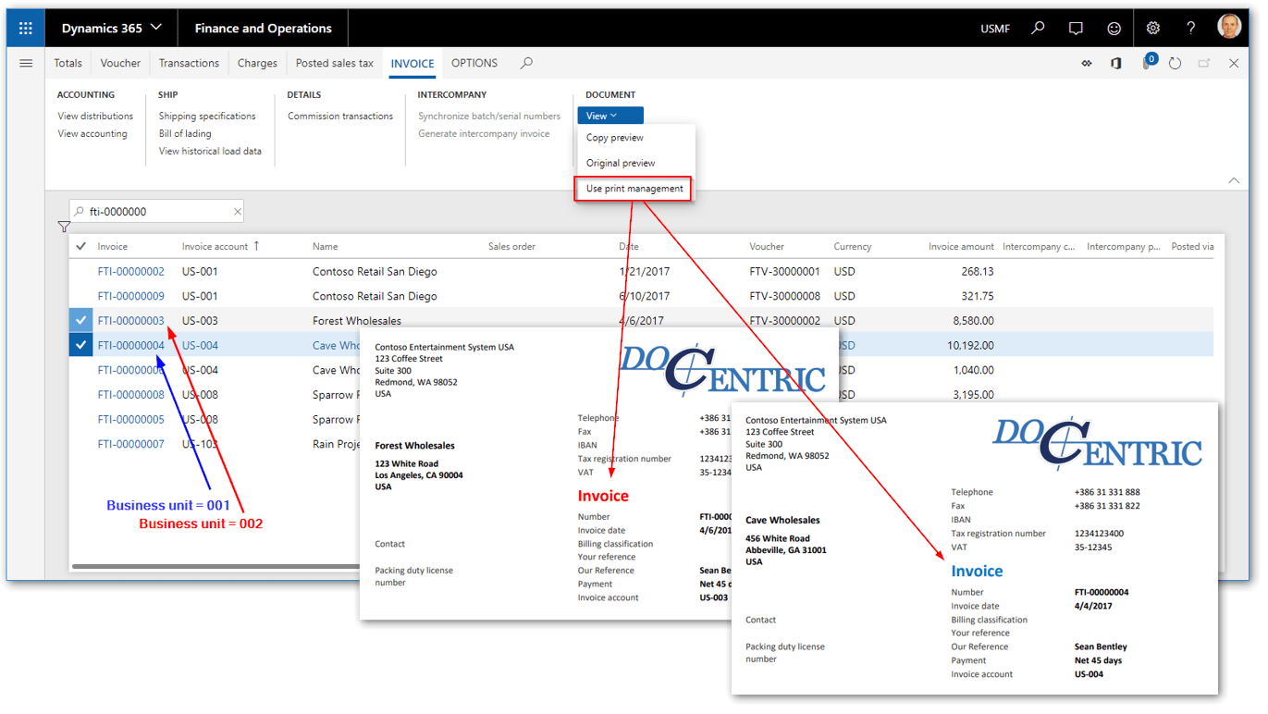Open the Settings gear icon

click(x=1153, y=29)
